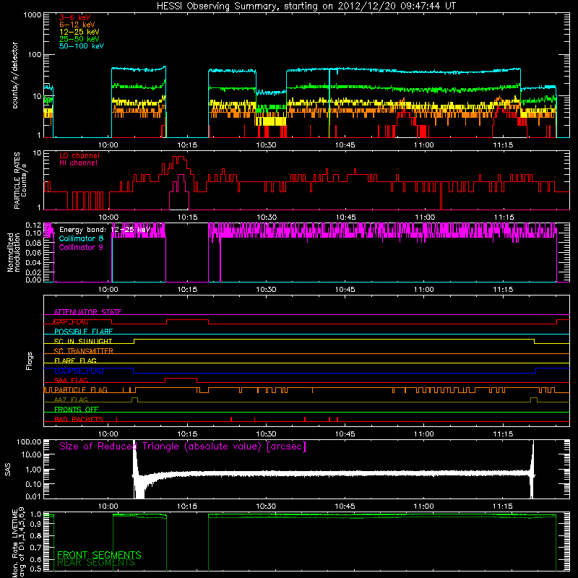Click the SAA_FLAG label

click(71, 380)
